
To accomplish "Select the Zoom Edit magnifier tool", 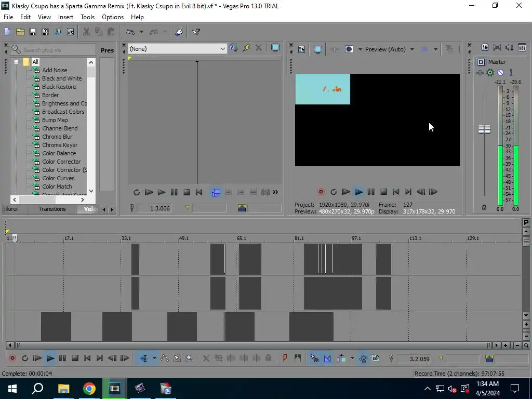I will 189,358.
